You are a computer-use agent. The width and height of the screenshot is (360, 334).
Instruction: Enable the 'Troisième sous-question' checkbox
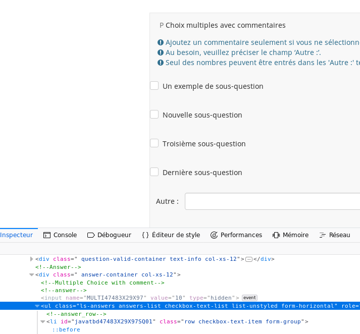[155, 143]
